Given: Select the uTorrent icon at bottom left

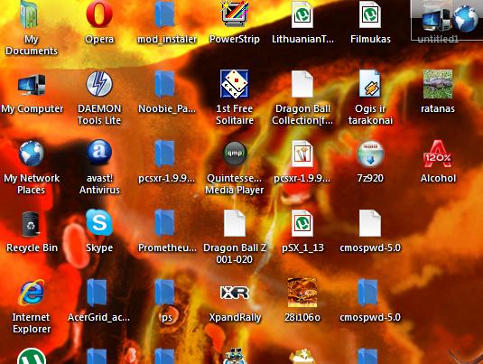Looking at the screenshot, I should tap(32, 356).
